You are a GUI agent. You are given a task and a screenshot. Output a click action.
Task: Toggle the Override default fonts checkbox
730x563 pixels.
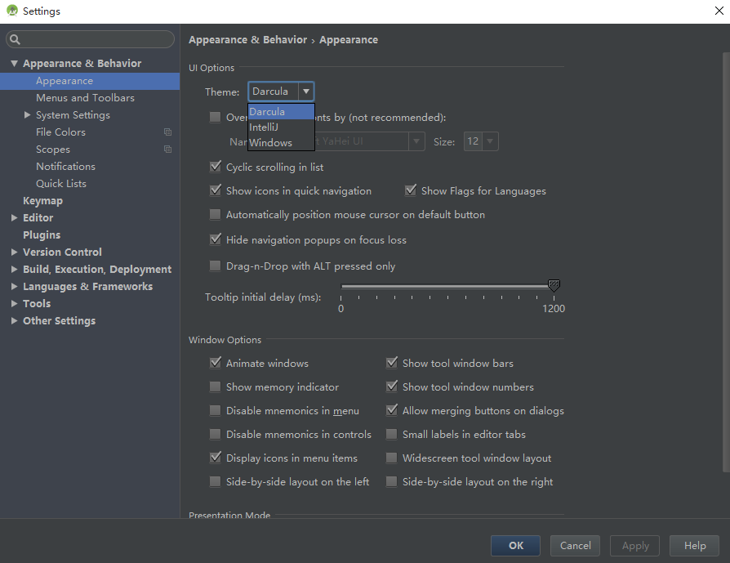pos(215,117)
